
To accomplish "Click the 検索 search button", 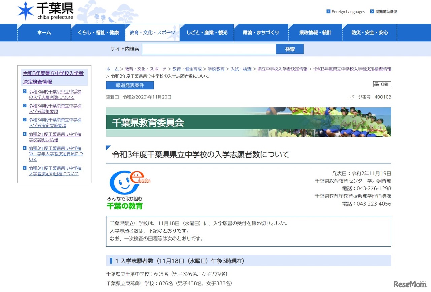I will [290, 49].
